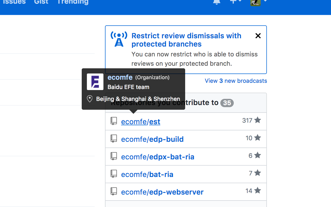Click the '(Organization)' label in hovercard
Viewport: 331px width, 207px height.
tap(152, 77)
